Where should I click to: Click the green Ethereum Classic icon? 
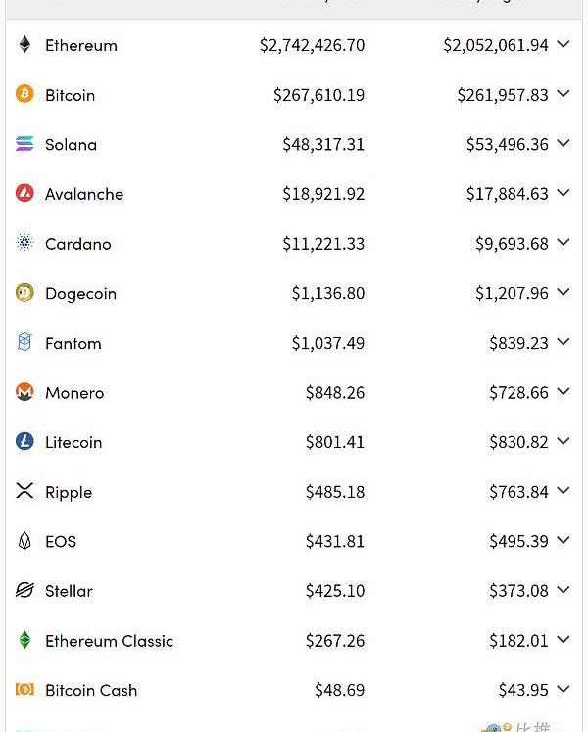24,640
